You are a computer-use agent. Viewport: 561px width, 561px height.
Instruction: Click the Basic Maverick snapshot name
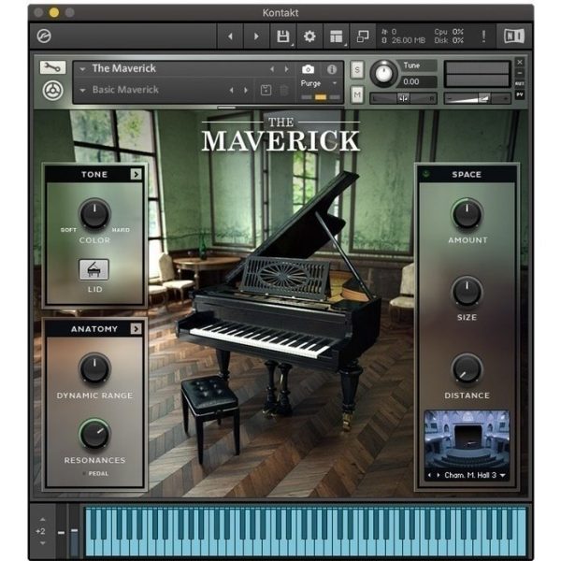(125, 90)
